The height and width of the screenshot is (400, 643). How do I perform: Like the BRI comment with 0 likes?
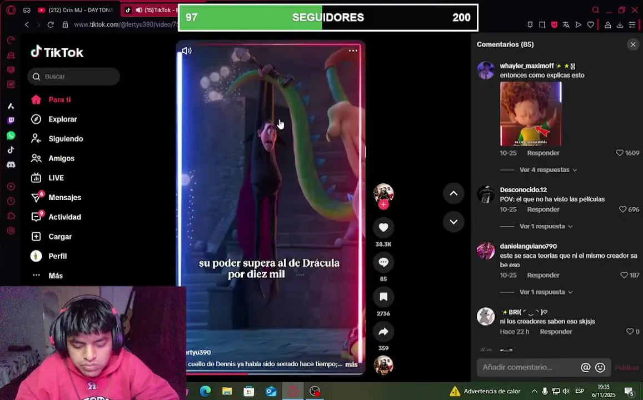(630, 332)
